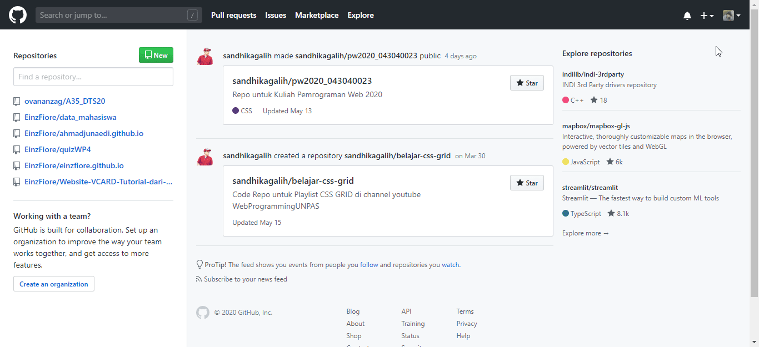759x347 pixels.
Task: Open sandhikagalih/belajar-css-grid in event headline
Action: (397, 155)
